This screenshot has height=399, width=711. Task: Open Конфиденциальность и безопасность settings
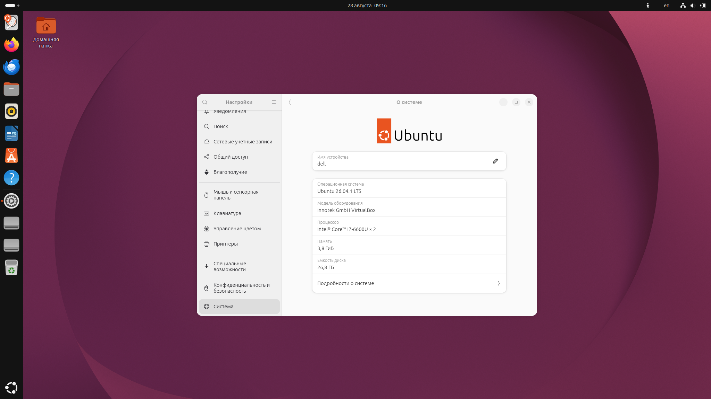coord(239,288)
